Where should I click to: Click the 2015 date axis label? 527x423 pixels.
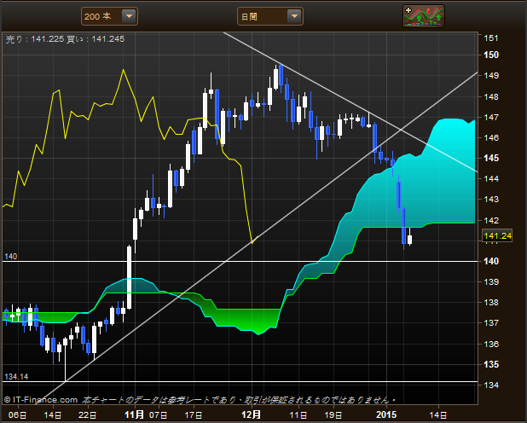point(386,414)
